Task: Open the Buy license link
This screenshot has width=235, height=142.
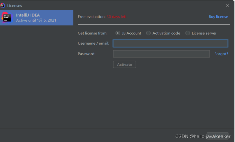Action: 218,17
